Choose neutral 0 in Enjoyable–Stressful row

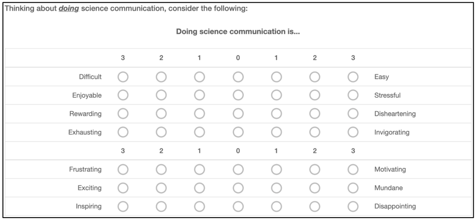click(238, 95)
